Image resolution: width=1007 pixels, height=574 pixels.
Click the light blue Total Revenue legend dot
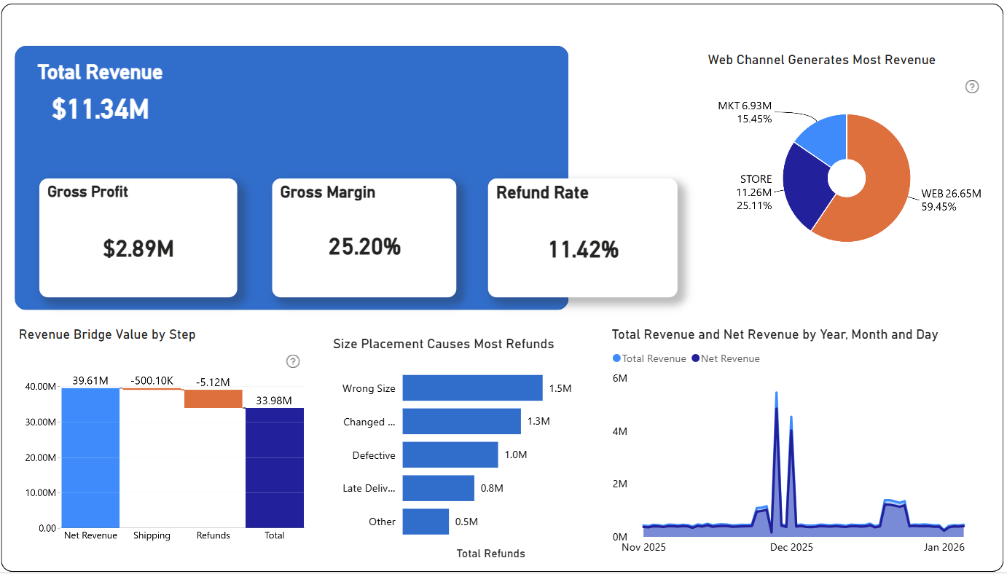point(616,358)
